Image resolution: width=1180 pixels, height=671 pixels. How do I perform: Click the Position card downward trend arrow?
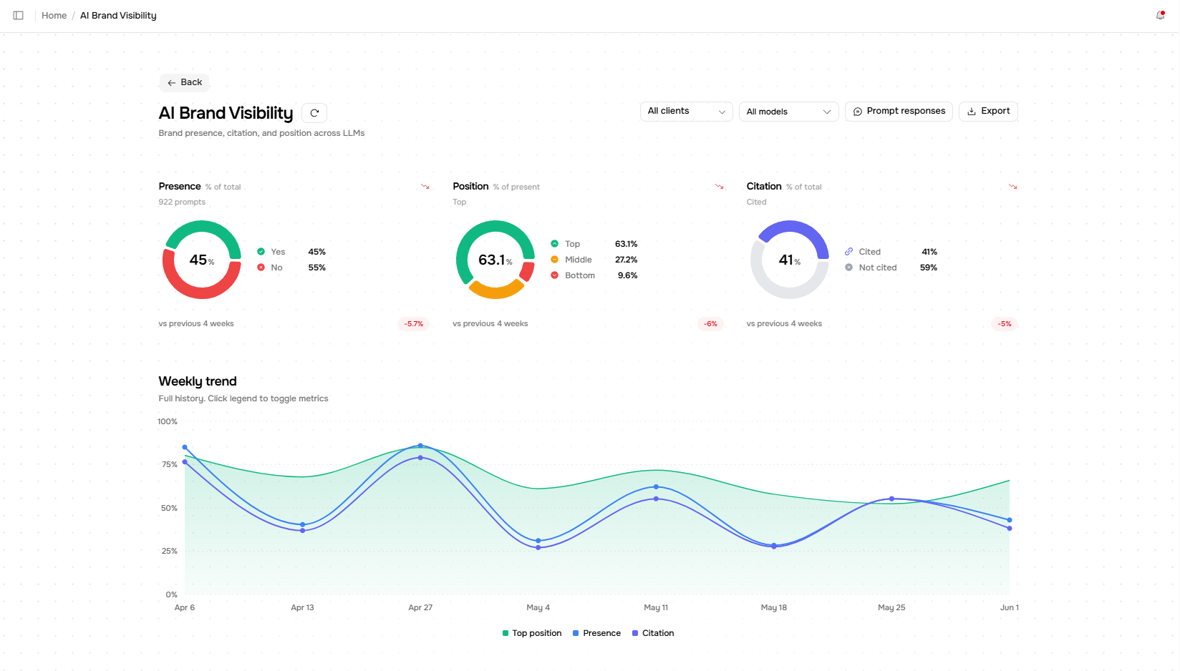720,187
